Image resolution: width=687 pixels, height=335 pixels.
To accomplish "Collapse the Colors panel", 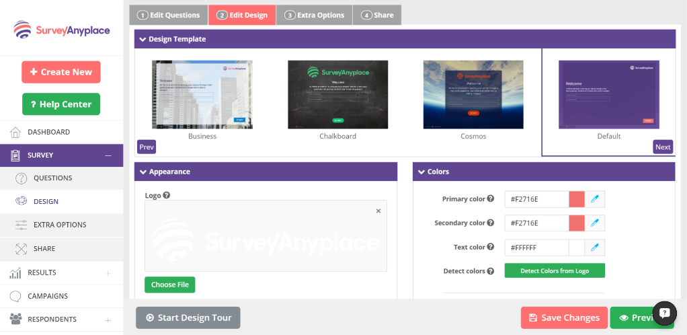I will coord(421,172).
